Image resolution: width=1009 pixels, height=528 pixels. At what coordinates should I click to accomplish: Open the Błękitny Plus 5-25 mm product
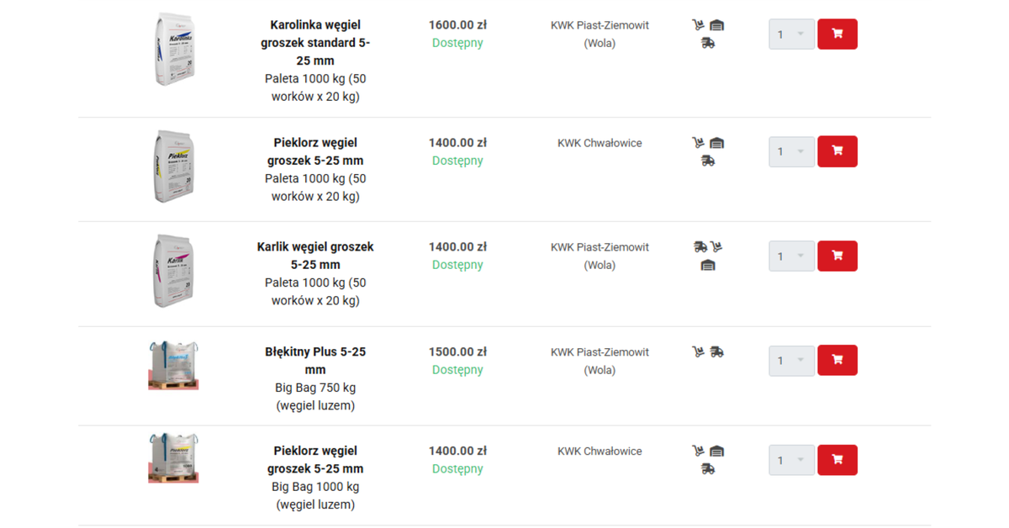pyautogui.click(x=315, y=361)
